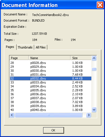The image size is (105, 137).
Task: Open the All Files tab
Action: (41, 47)
